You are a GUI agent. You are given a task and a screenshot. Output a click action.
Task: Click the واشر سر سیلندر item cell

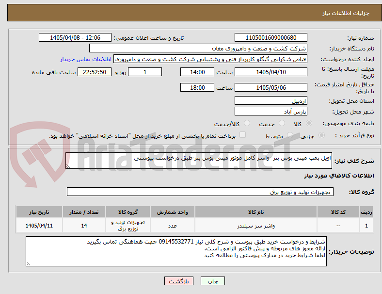(255, 226)
